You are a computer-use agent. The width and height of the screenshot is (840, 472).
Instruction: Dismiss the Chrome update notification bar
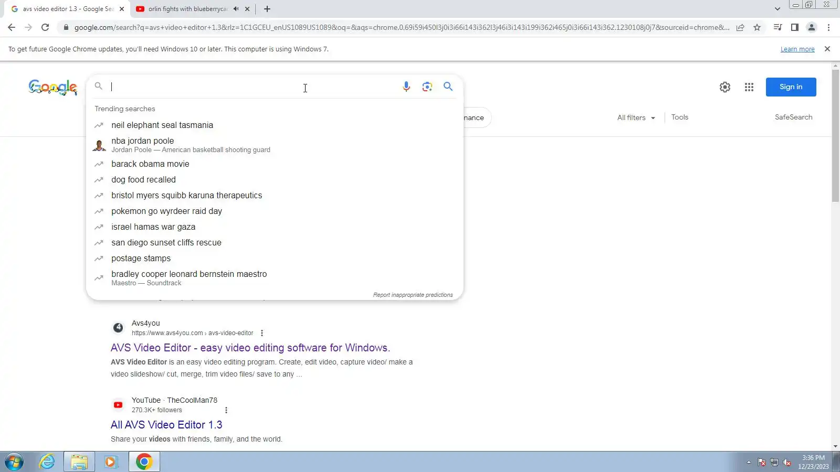827,49
